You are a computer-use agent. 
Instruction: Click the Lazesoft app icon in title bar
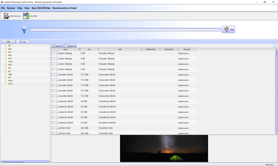[2, 2]
